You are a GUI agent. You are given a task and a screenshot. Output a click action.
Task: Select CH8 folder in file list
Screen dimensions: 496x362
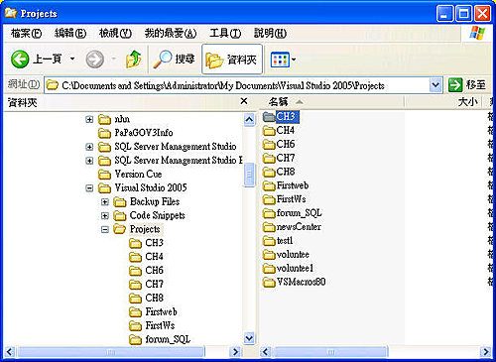[x=279, y=172]
